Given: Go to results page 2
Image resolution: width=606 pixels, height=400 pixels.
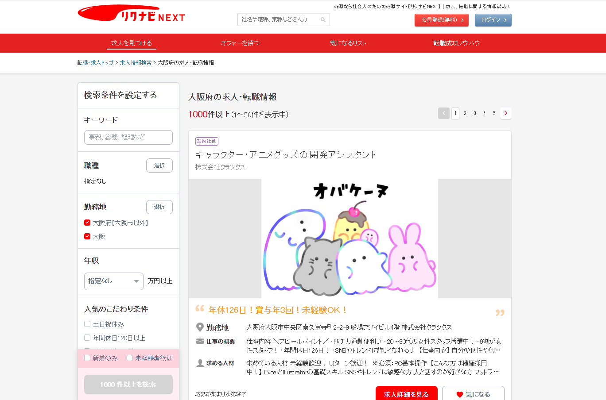Looking at the screenshot, I should tap(465, 113).
